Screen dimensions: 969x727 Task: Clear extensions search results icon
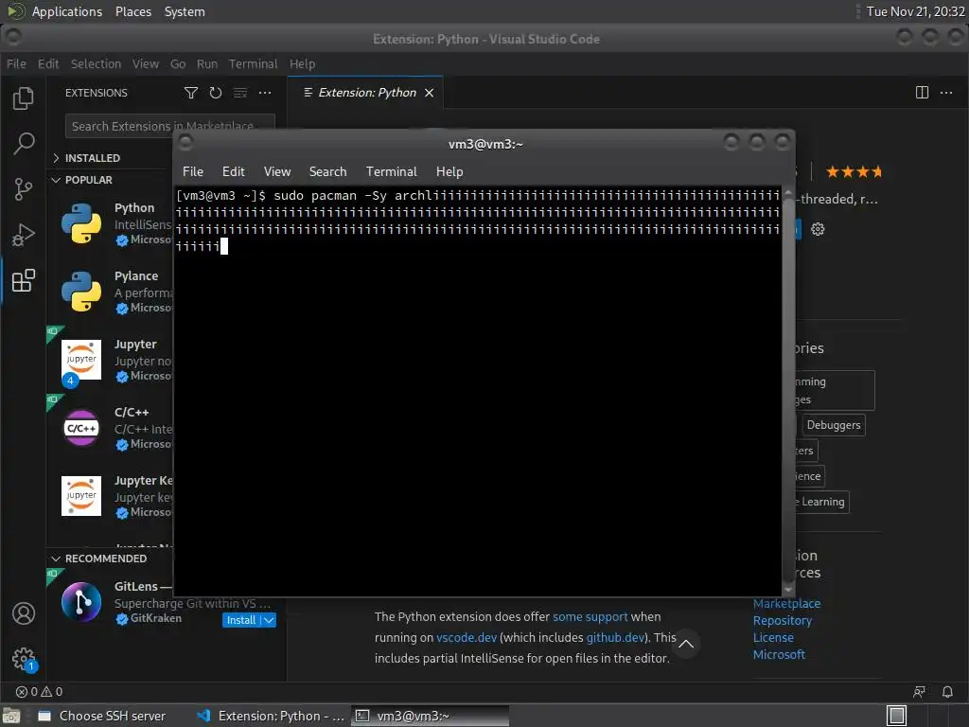tap(239, 93)
